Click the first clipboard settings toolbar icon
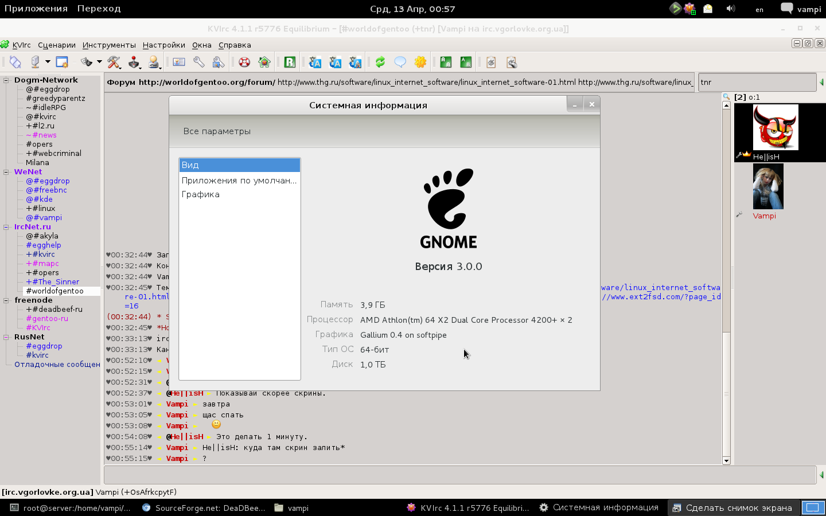The image size is (826, 516). pos(491,62)
